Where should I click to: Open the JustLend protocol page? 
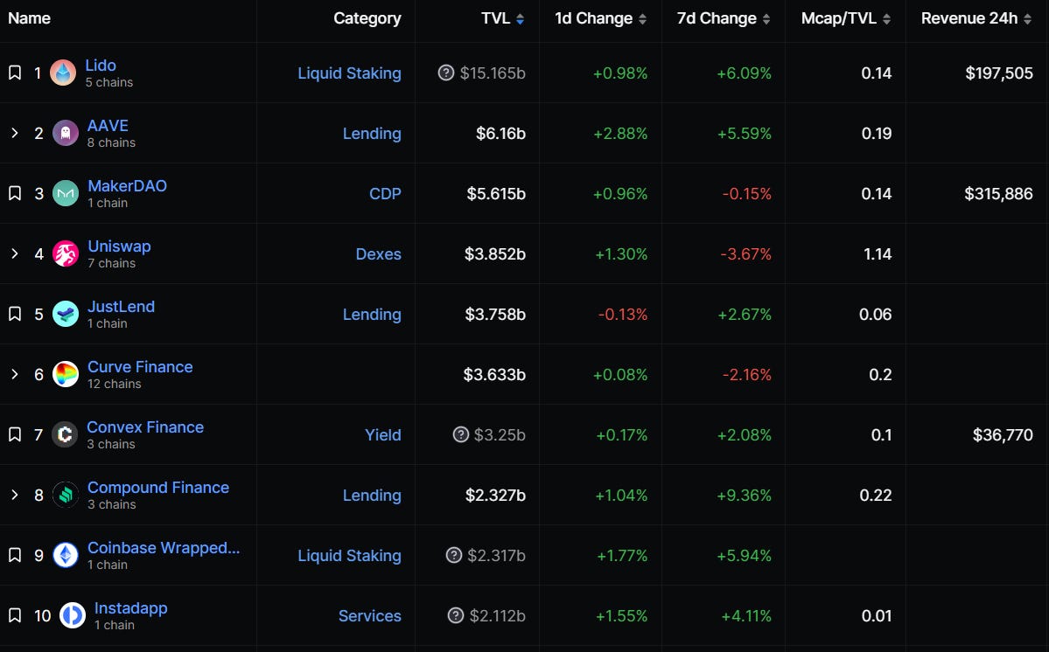coord(121,307)
